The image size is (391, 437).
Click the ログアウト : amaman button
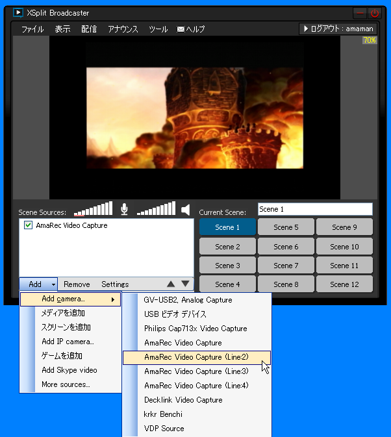(x=338, y=29)
